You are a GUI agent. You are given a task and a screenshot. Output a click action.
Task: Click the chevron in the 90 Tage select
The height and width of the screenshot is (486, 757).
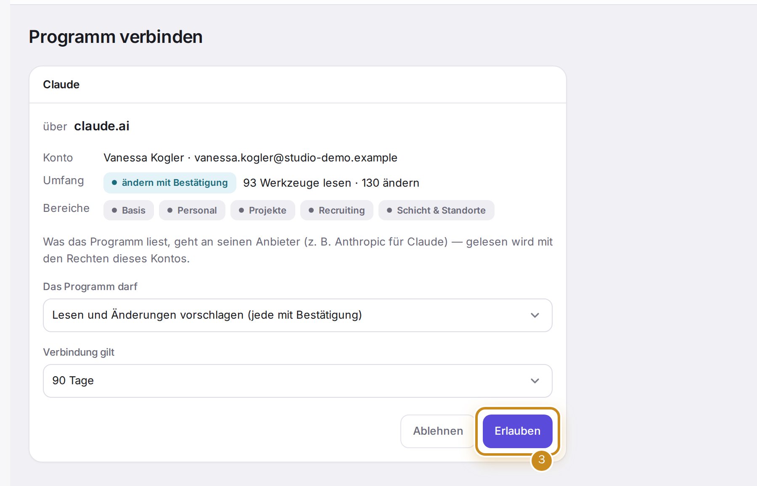click(535, 381)
